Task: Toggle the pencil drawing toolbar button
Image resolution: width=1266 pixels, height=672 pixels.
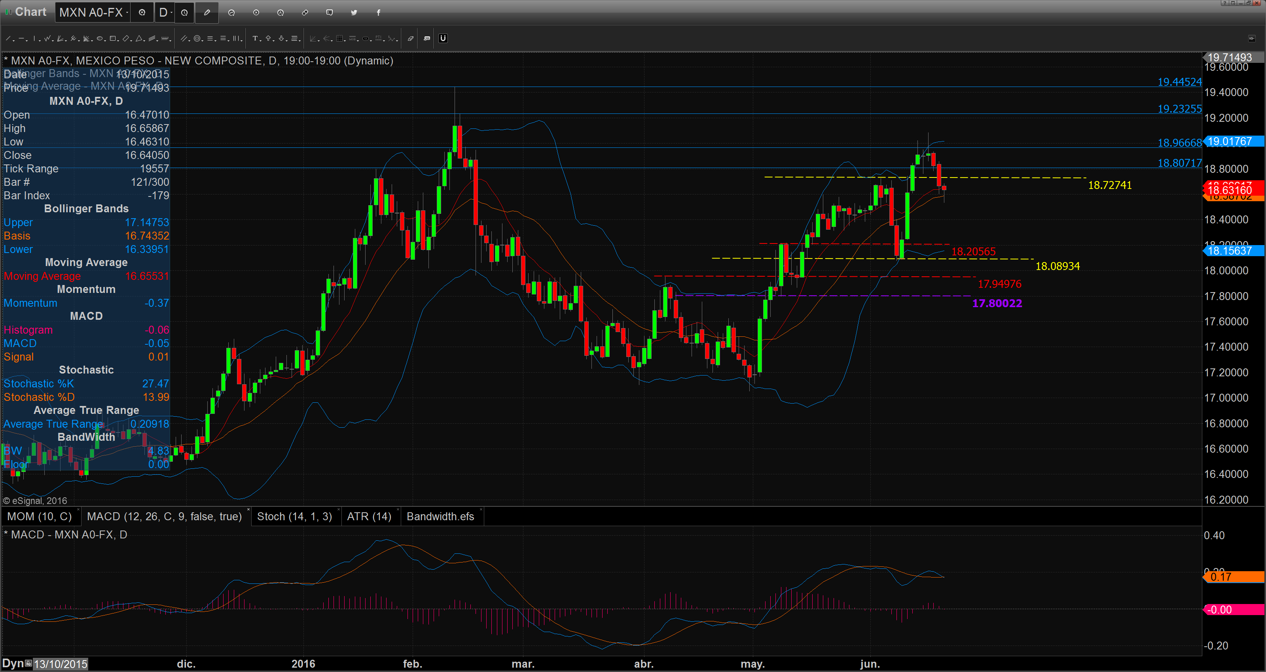Action: [x=207, y=13]
